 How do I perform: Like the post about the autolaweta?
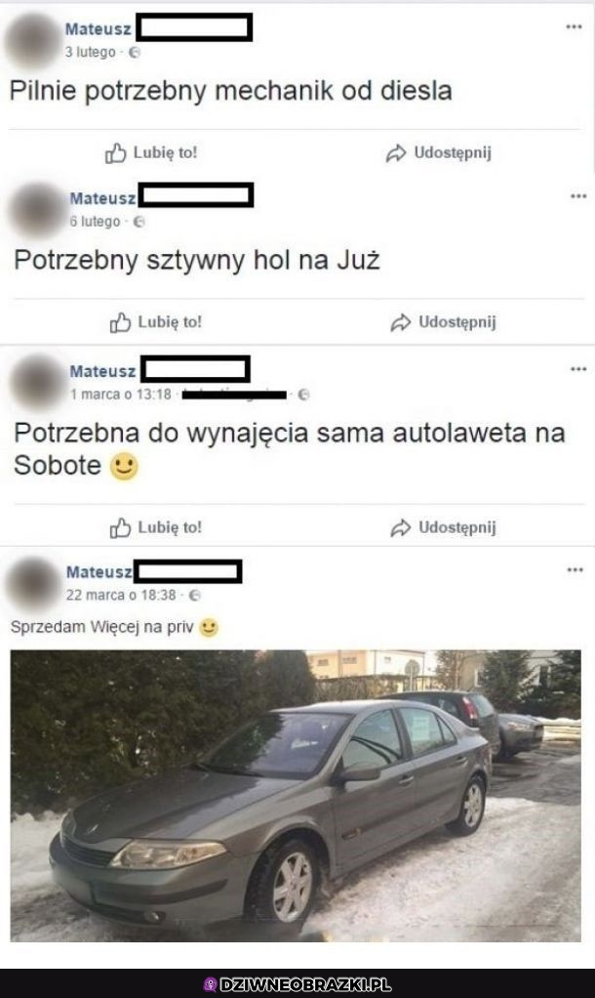point(156,527)
